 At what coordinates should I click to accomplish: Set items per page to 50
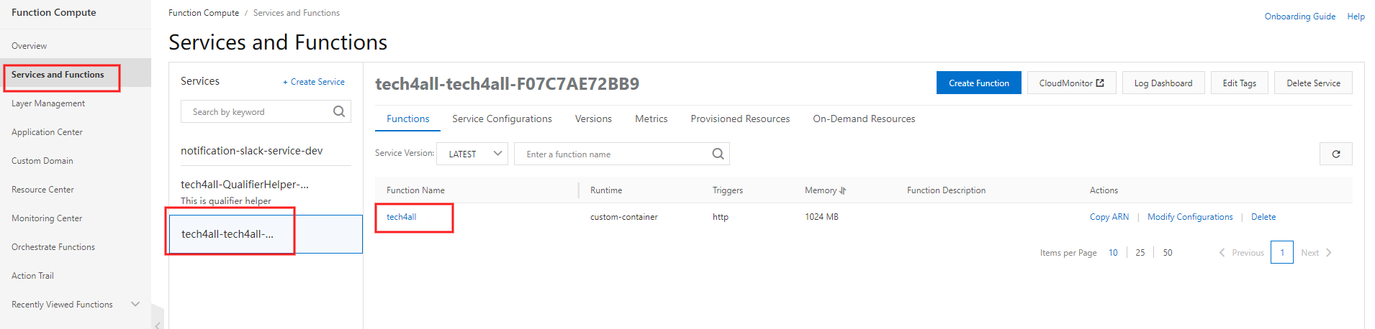click(1168, 253)
